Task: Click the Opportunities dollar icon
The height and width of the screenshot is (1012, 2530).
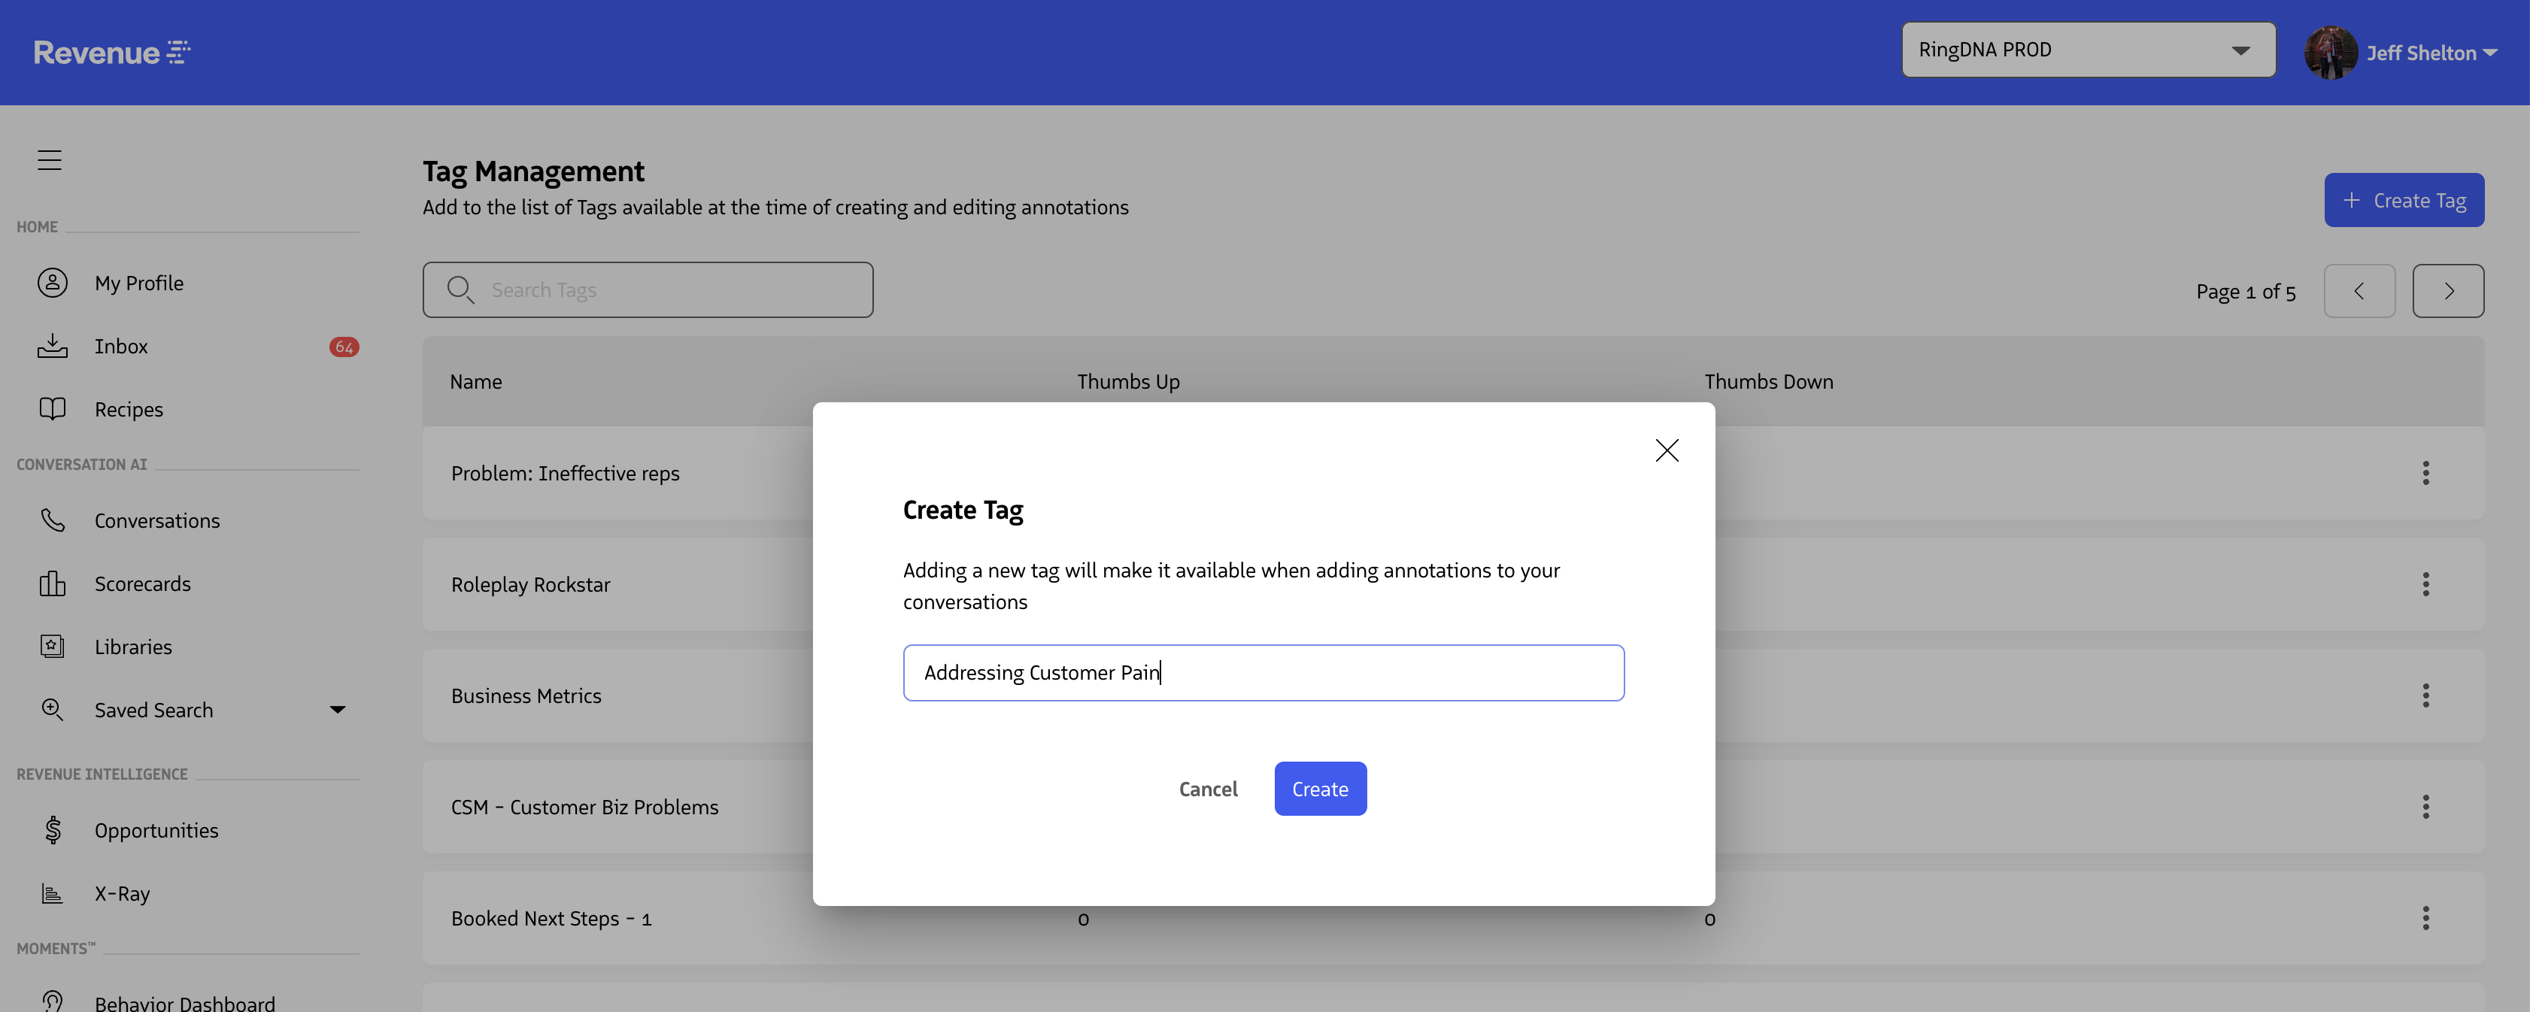Action: pyautogui.click(x=52, y=829)
